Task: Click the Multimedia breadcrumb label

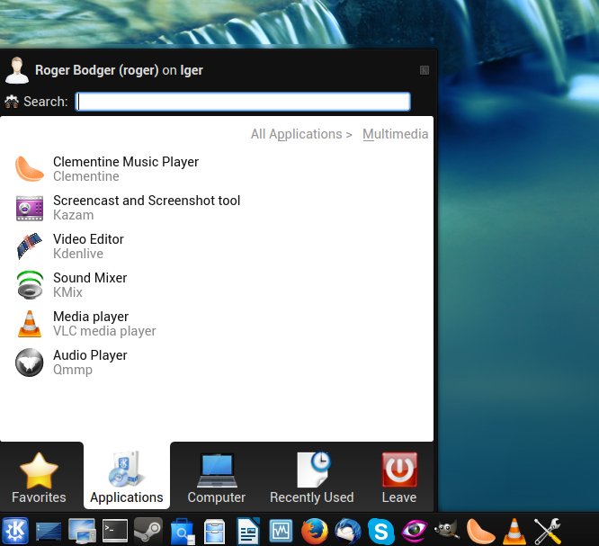Action: [x=396, y=134]
